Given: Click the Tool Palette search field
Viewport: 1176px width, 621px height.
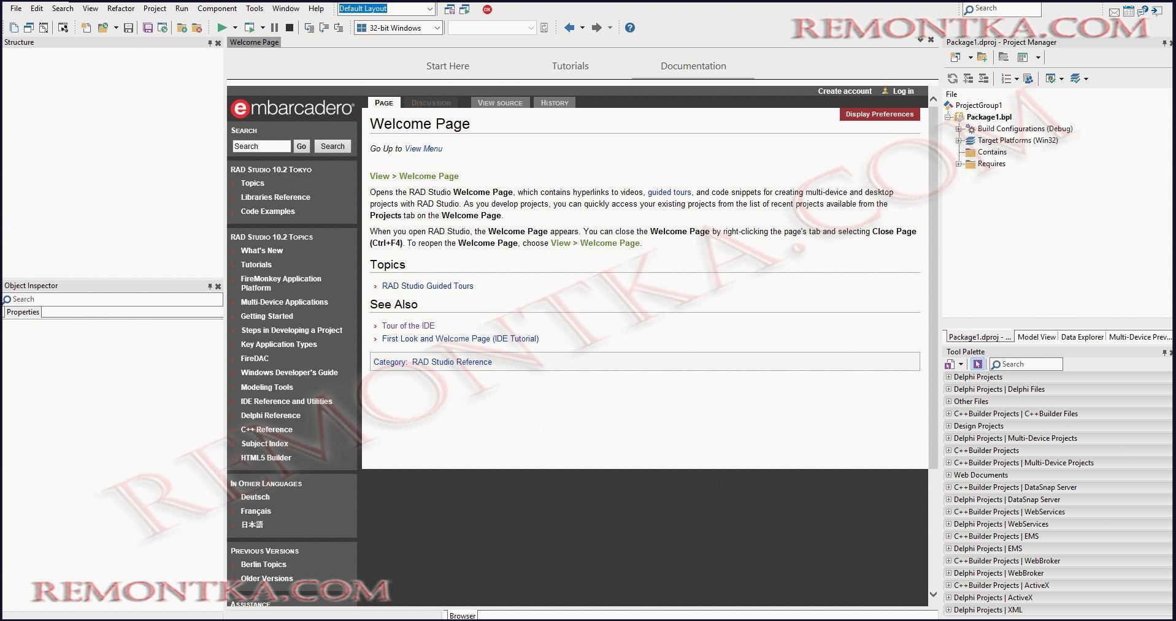Looking at the screenshot, I should 1026,364.
